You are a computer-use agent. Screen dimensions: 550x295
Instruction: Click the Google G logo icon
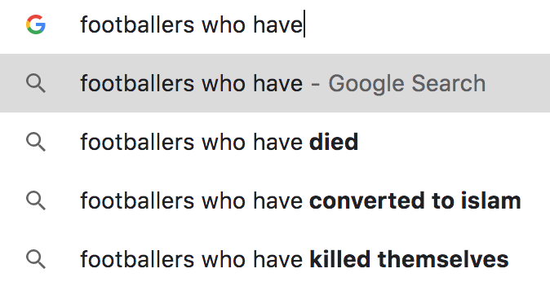(36, 24)
